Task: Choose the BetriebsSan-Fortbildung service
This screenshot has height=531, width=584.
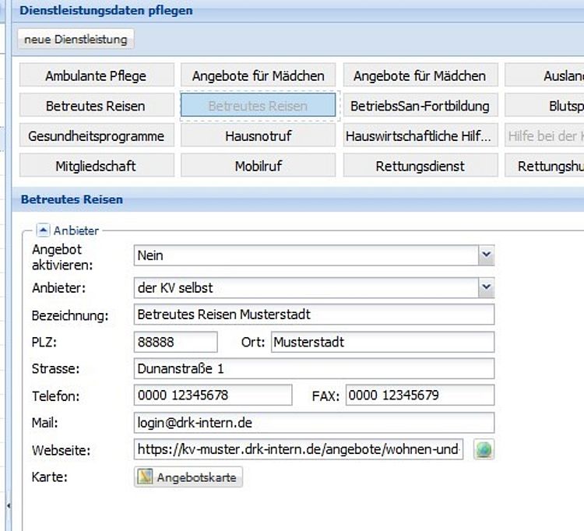Action: 420,106
